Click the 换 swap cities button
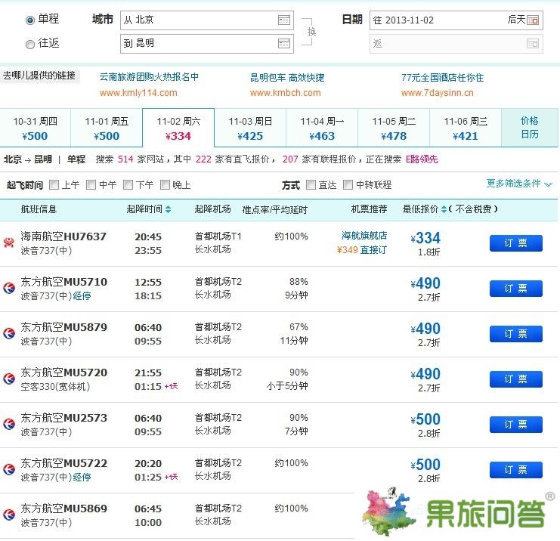Viewport: 560px width, 541px height. coord(311,32)
